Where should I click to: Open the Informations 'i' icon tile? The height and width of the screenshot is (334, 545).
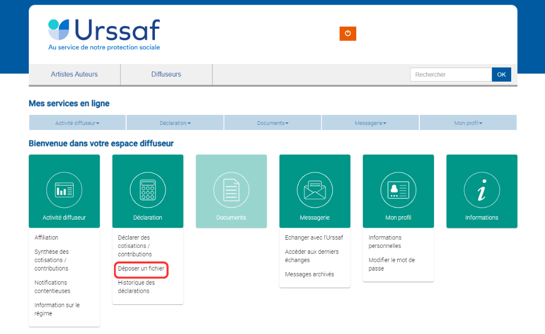pos(482,191)
